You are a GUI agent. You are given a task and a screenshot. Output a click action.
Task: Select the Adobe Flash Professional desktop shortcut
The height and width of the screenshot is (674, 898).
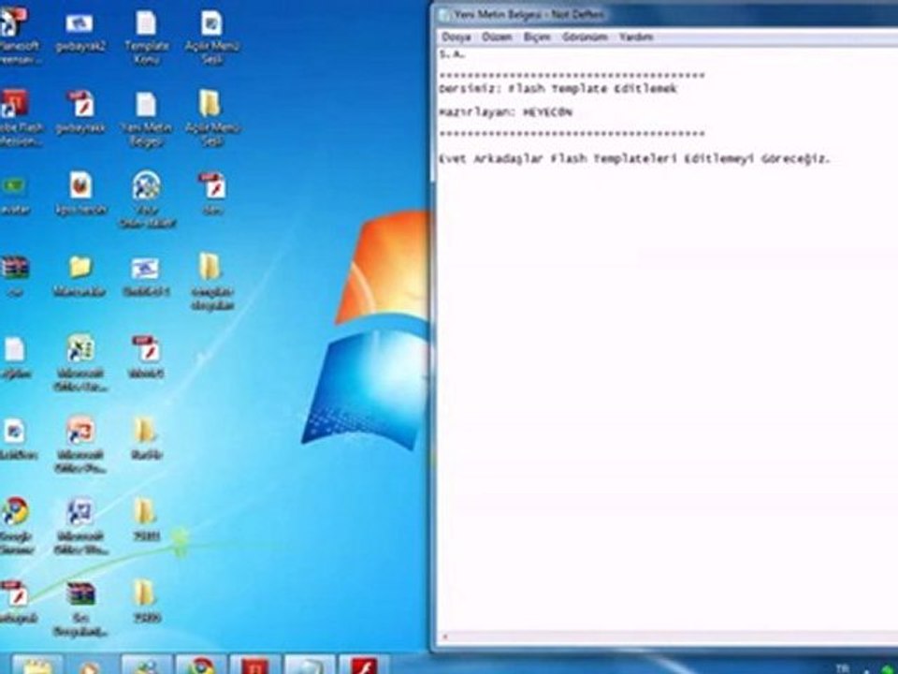tap(17, 118)
